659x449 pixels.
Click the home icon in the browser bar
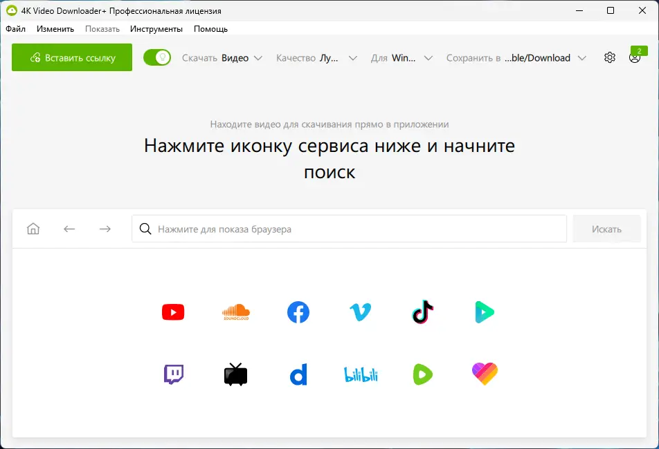coord(33,228)
